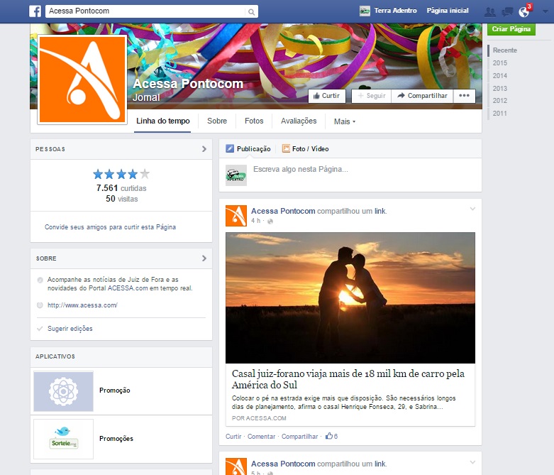The image size is (554, 475).
Task: Click Compartilhar under the first post
Action: [x=299, y=437]
